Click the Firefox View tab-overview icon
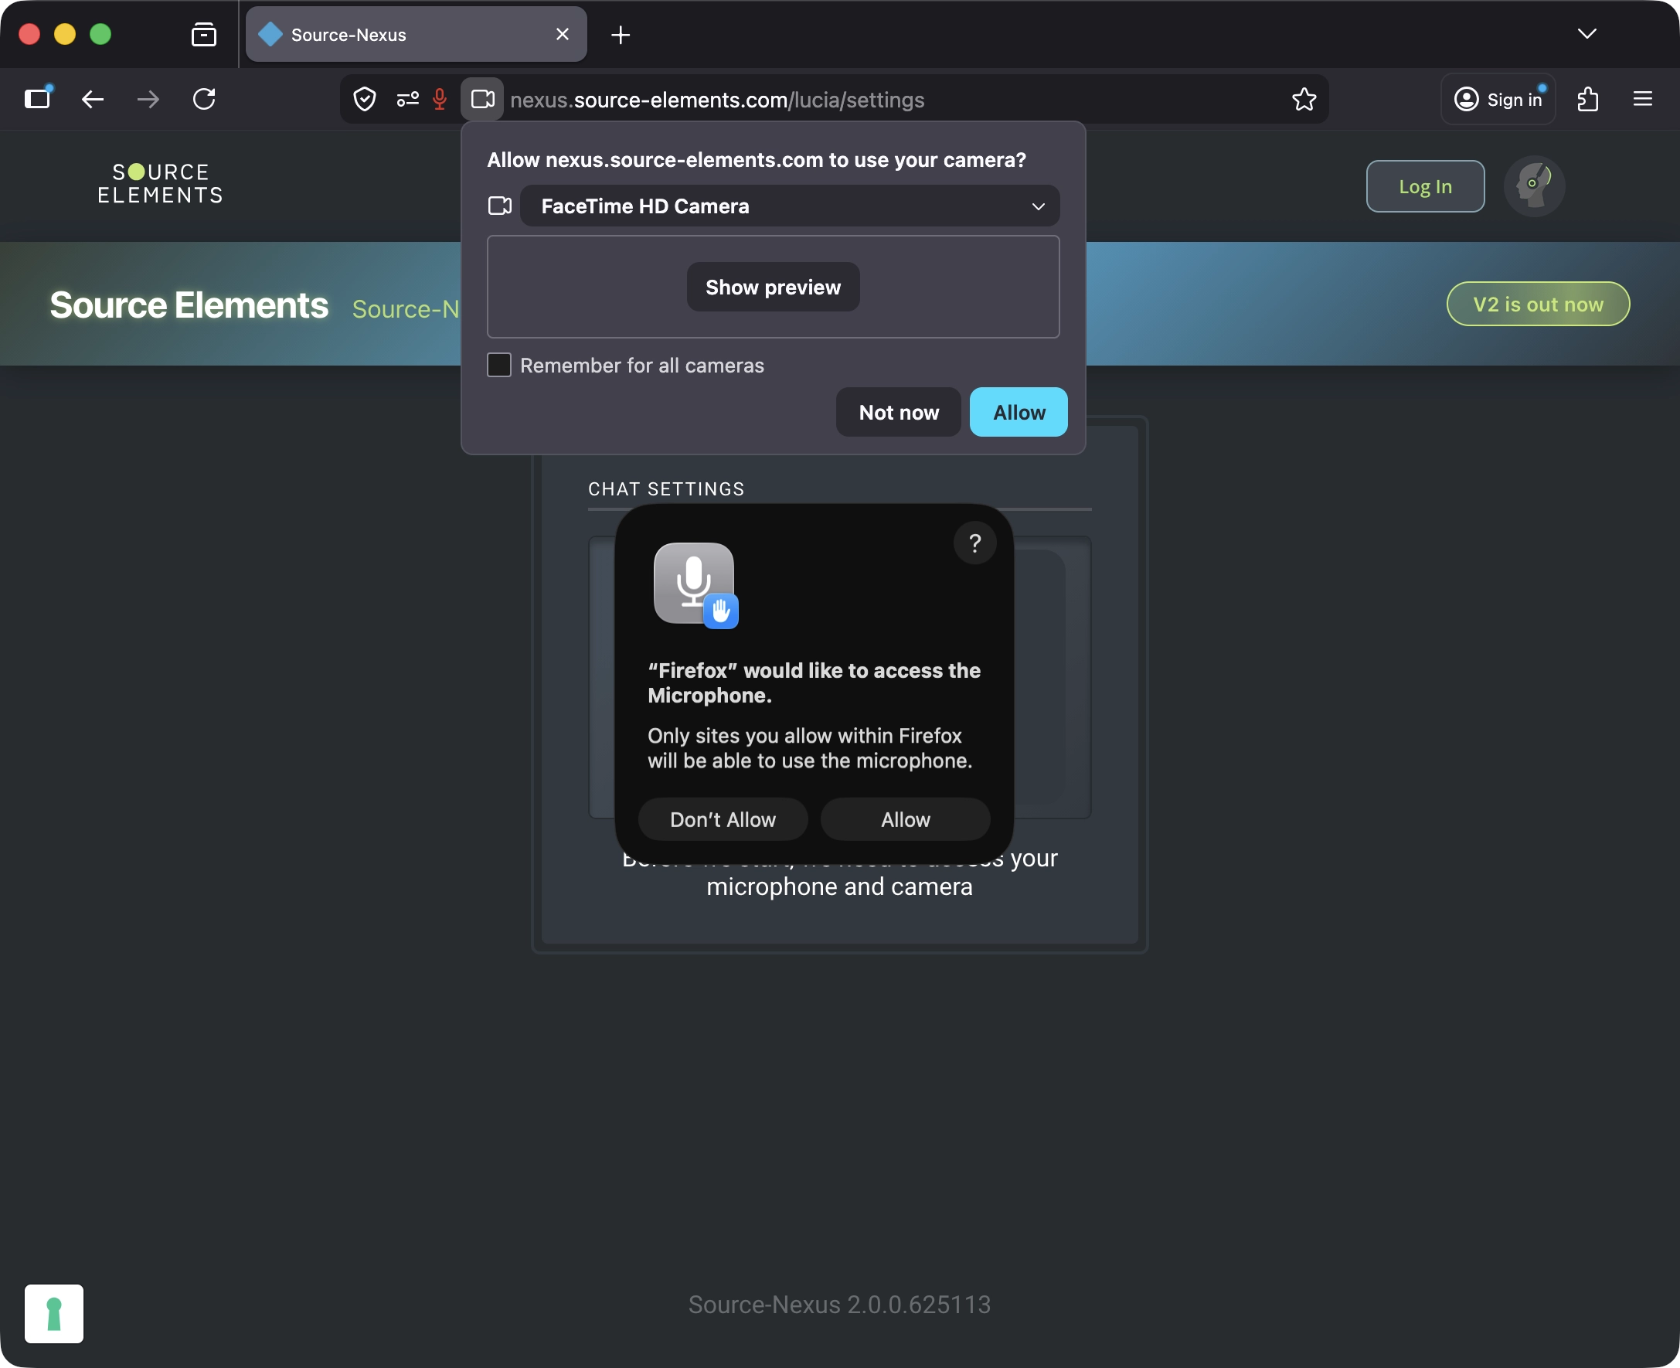The height and width of the screenshot is (1368, 1680). (x=203, y=35)
